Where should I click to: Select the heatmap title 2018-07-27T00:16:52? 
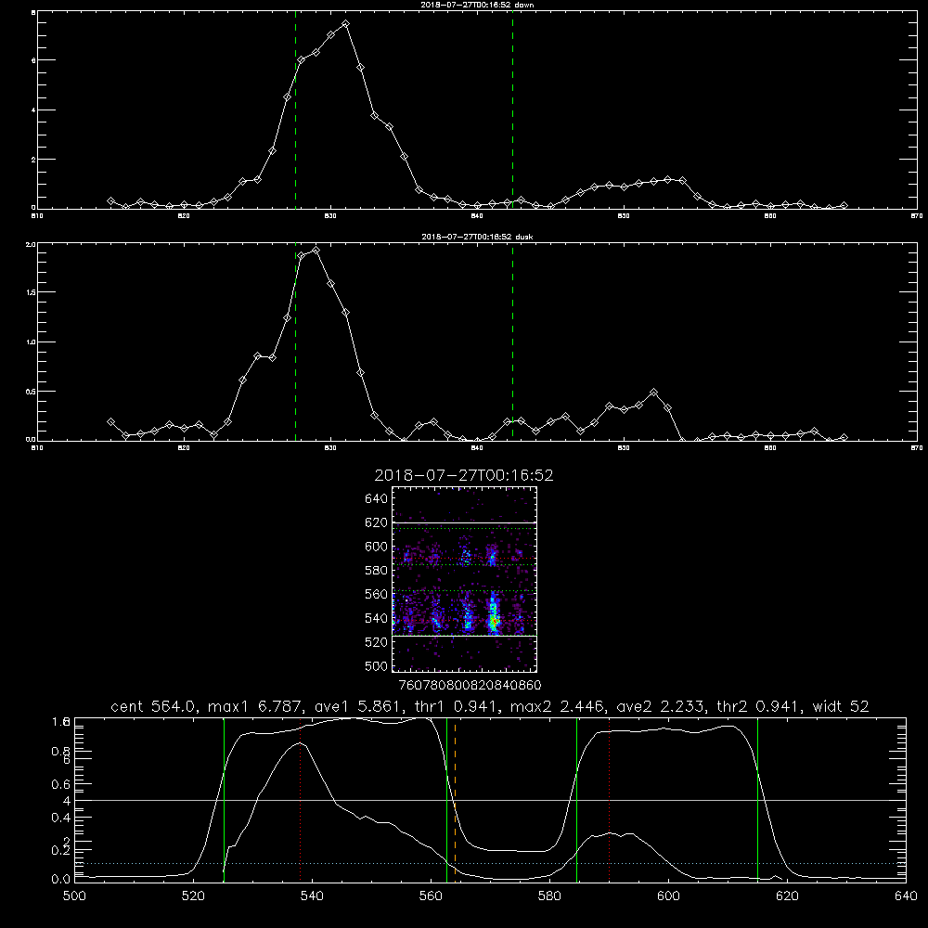464,475
